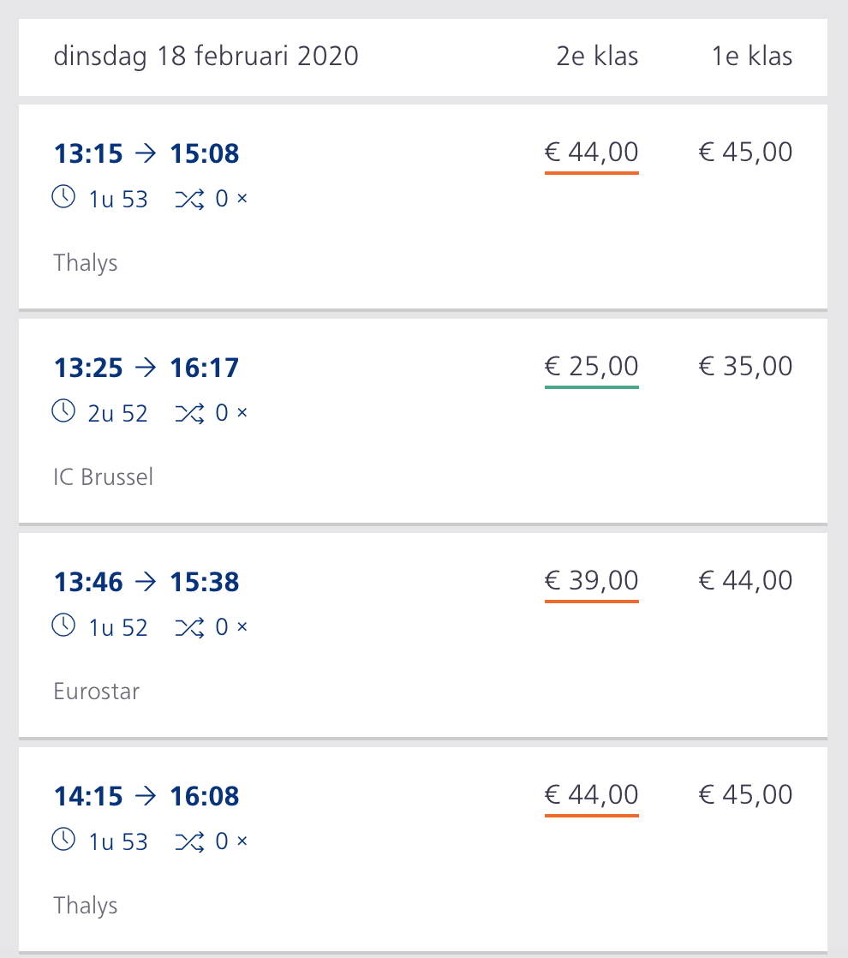This screenshot has width=848, height=958.
Task: Choose the € 25,00 second-class IC Brussel fare
Action: coord(591,367)
